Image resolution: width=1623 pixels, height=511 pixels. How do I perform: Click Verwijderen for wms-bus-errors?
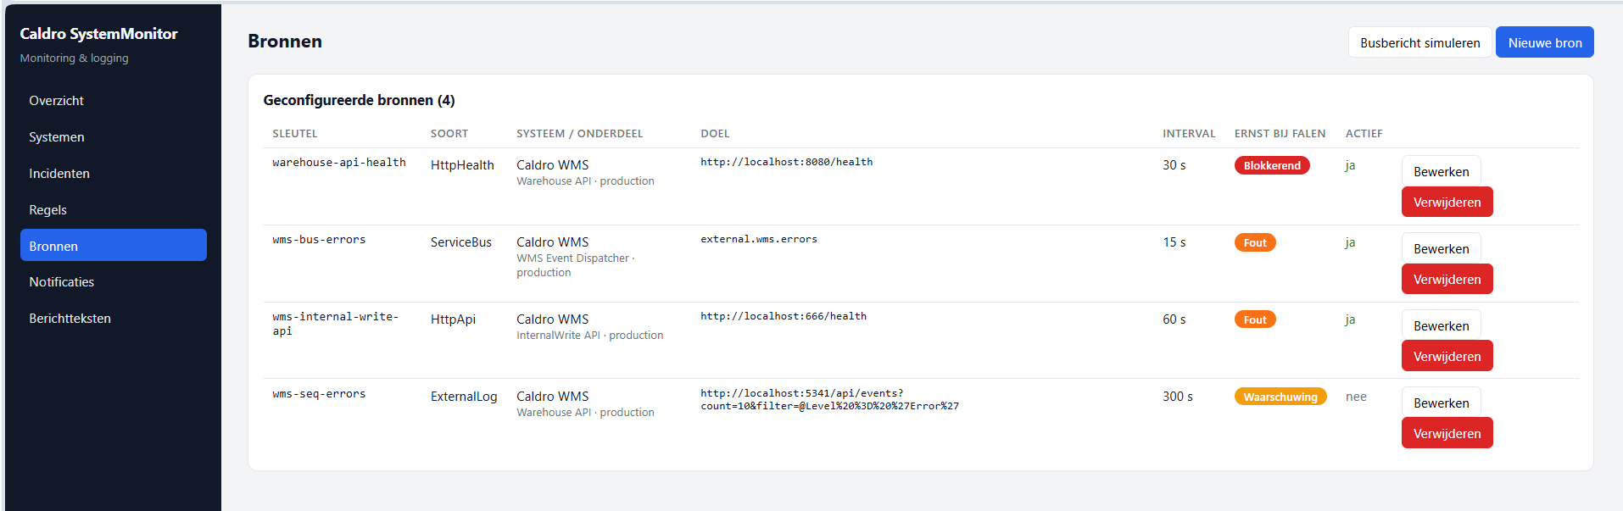click(x=1447, y=280)
